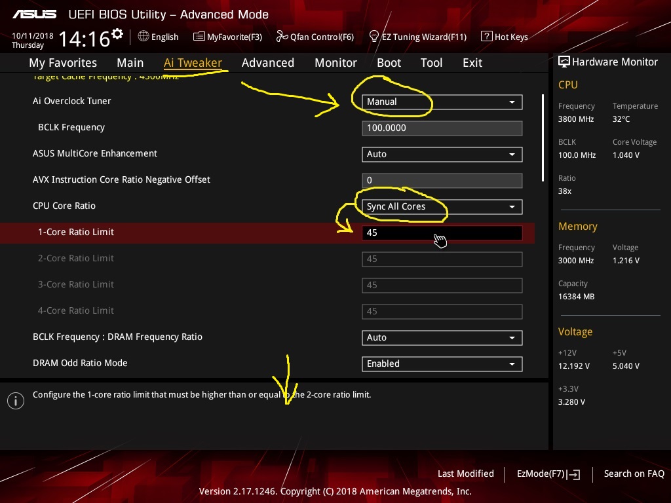
Task: Select the CPU Core Ratio label
Action: [64, 206]
